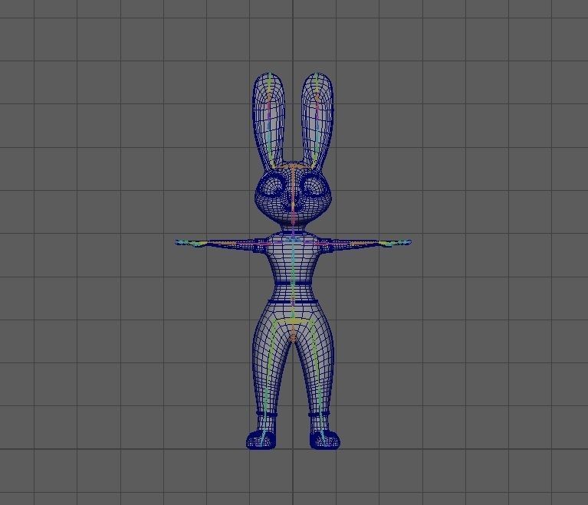Select the yellow hip joint at the pelvis
Viewport: 588px width, 505px height.
pyautogui.click(x=294, y=321)
